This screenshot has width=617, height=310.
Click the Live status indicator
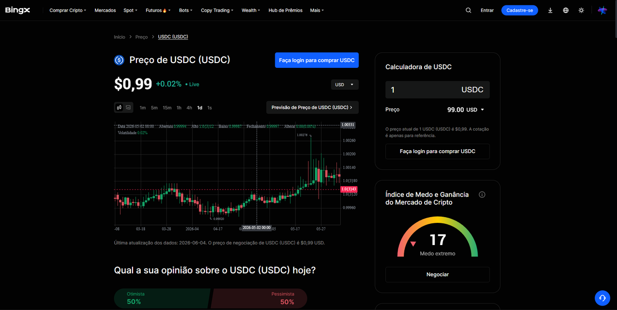pos(192,84)
